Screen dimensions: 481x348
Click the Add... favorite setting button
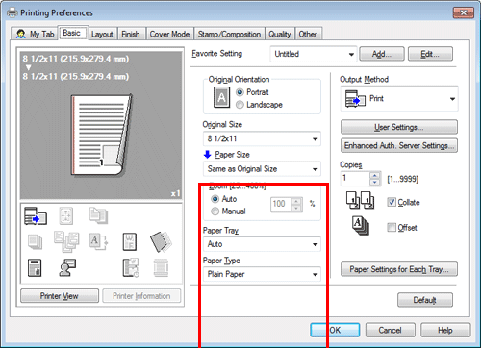pyautogui.click(x=382, y=54)
